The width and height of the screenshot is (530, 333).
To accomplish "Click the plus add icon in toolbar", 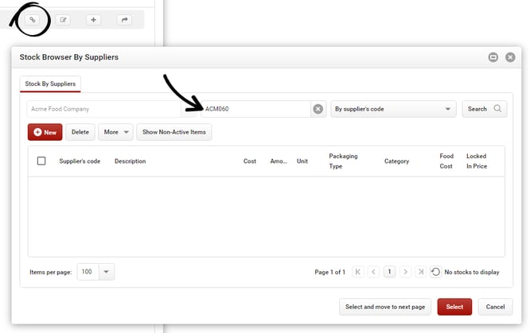I will (x=93, y=20).
